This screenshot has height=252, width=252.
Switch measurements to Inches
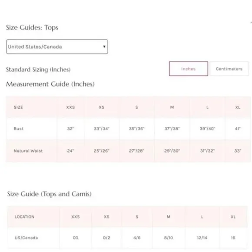tap(189, 69)
